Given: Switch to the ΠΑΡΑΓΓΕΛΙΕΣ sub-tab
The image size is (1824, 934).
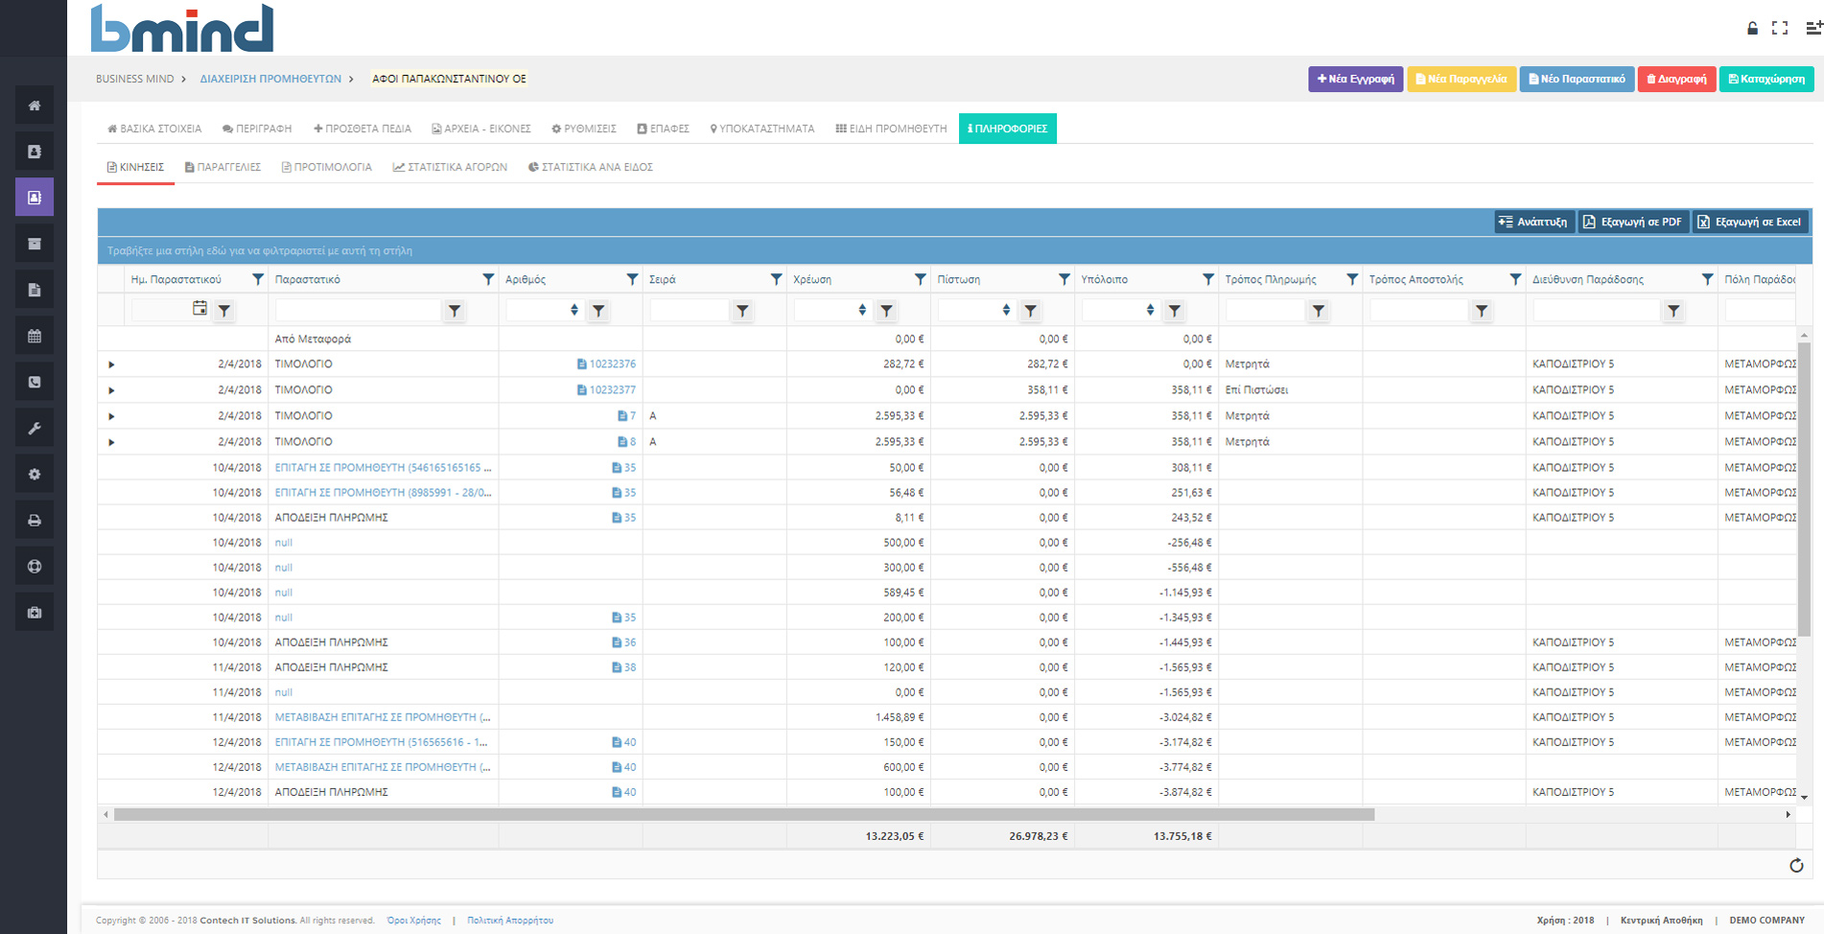Looking at the screenshot, I should click(x=222, y=167).
